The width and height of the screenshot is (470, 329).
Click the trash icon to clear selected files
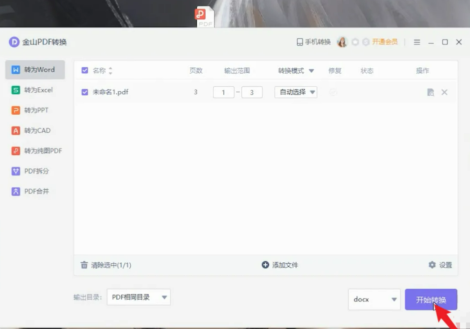(x=84, y=265)
